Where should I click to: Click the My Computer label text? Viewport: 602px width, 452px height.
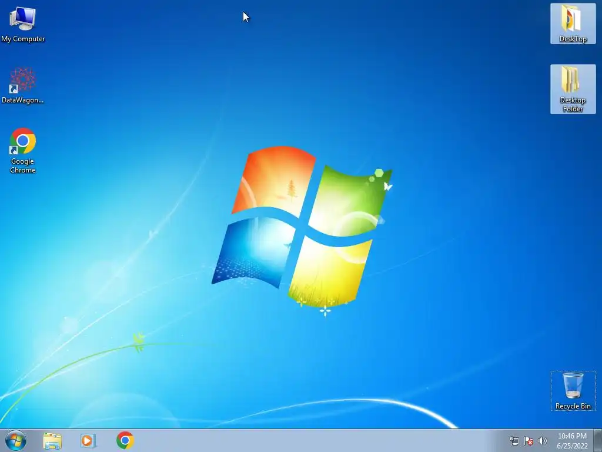tap(23, 39)
